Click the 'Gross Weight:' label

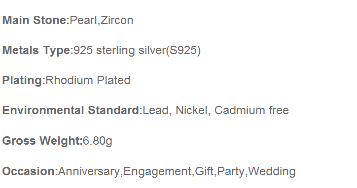tap(42, 141)
